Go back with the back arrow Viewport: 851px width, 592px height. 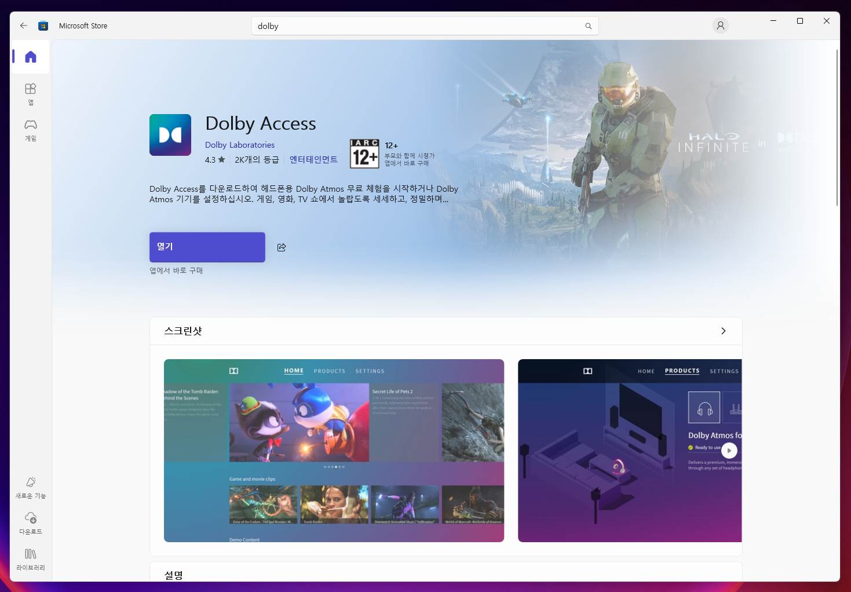coord(24,25)
